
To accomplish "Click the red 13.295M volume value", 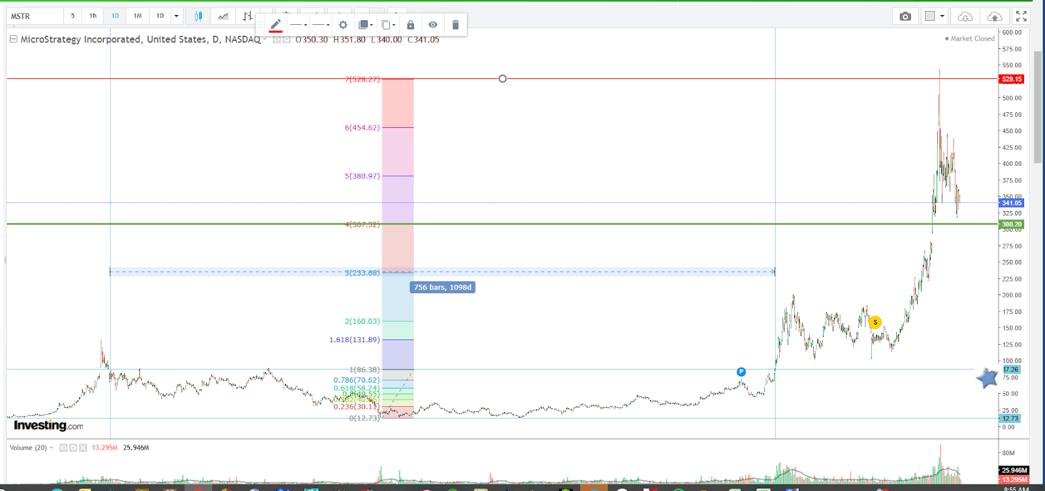I will point(104,448).
